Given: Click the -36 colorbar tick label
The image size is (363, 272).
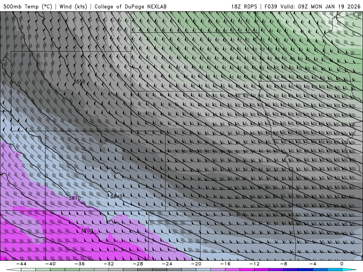Looking at the screenshot, I should coord(79,264).
